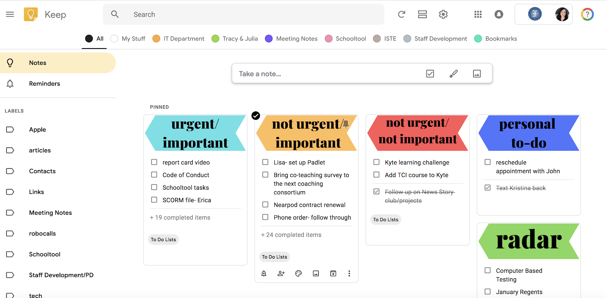
Task: Open the note's more options menu
Action: click(x=349, y=273)
